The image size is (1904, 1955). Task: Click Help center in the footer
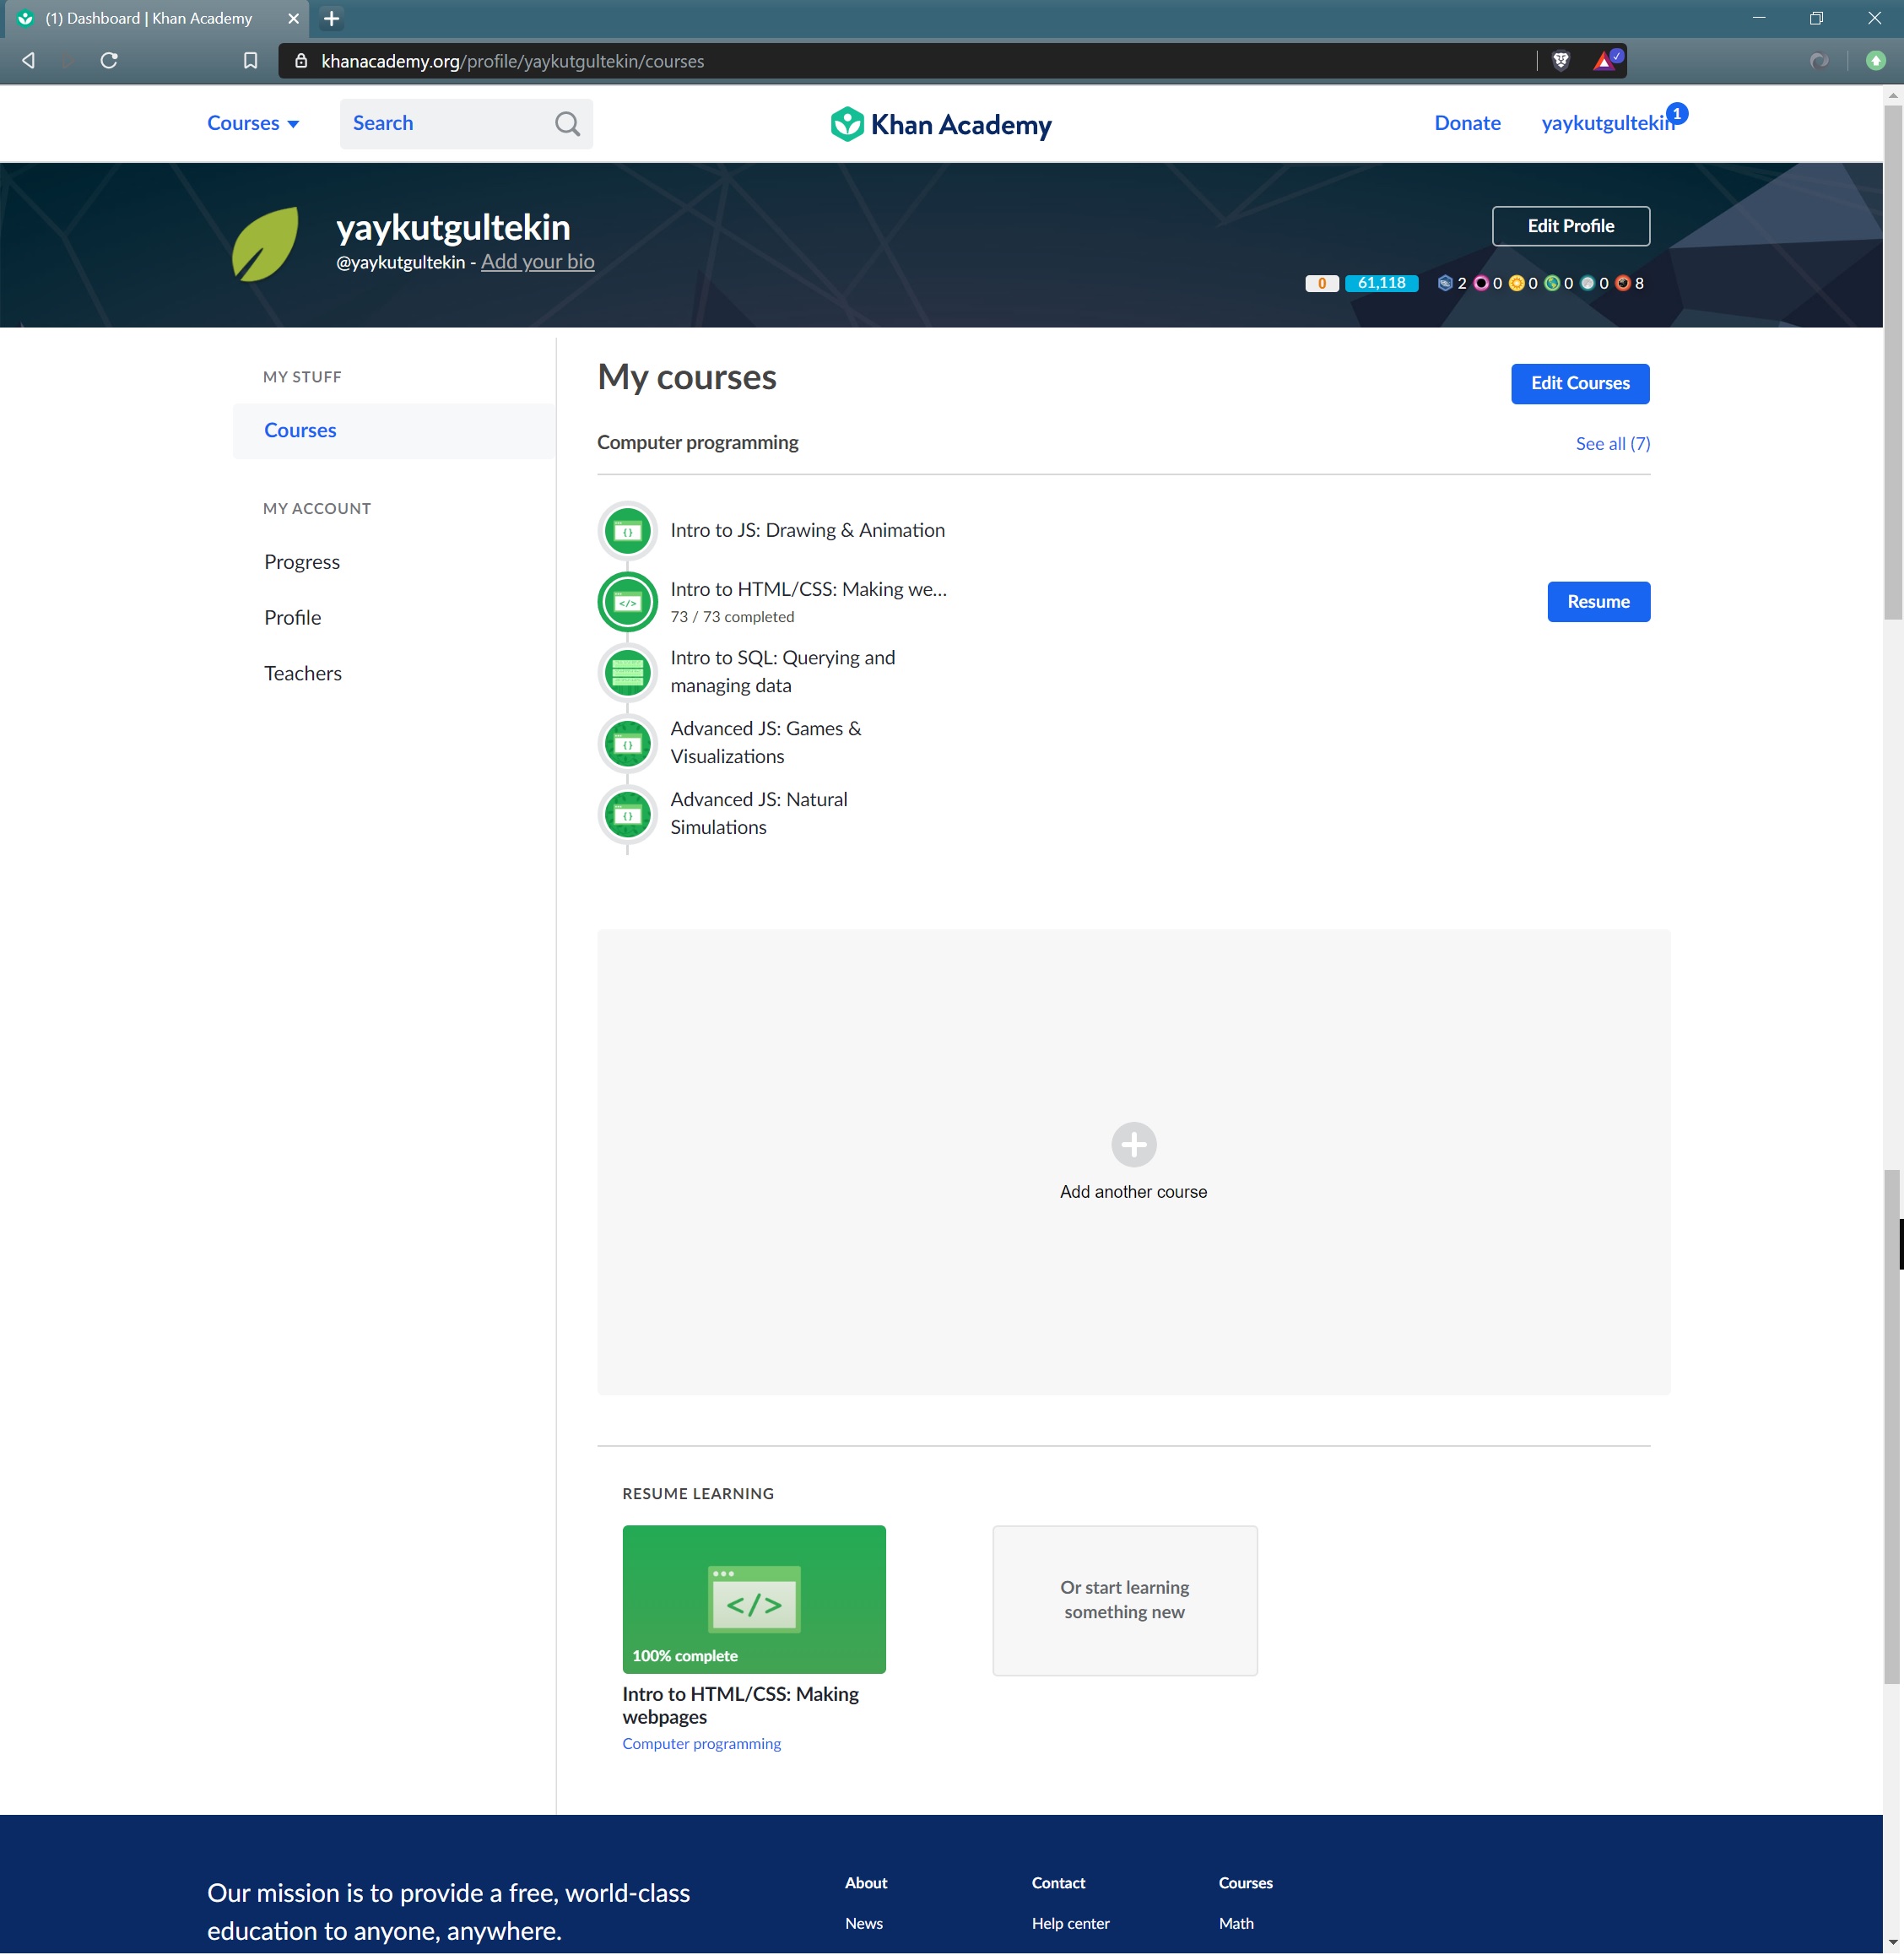point(1070,1924)
